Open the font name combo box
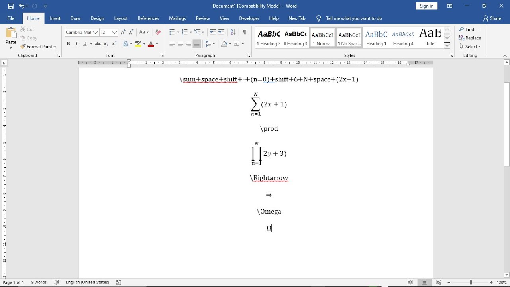The height and width of the screenshot is (287, 510). point(82,32)
